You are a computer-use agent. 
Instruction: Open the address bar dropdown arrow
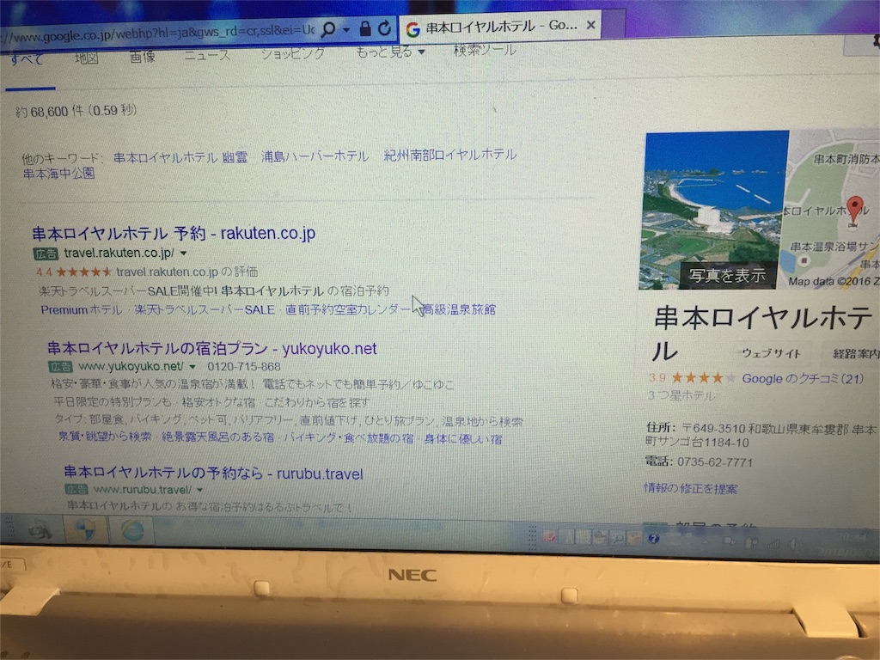(x=345, y=29)
